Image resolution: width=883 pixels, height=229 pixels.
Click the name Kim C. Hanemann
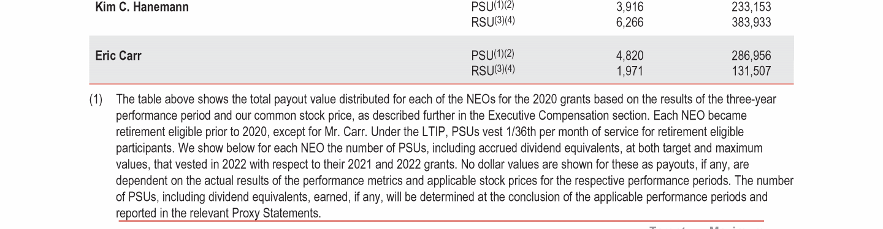(142, 7)
